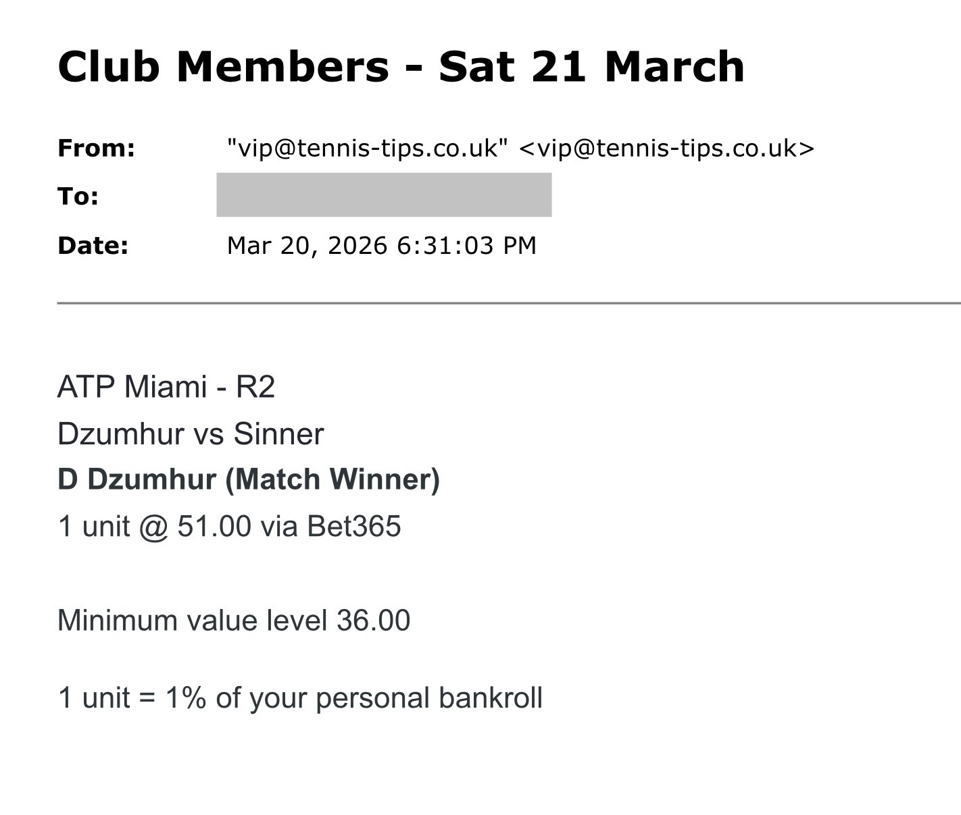Click the Match Winner text in parentheses
Image resolution: width=961 pixels, height=815 pixels.
coord(332,479)
